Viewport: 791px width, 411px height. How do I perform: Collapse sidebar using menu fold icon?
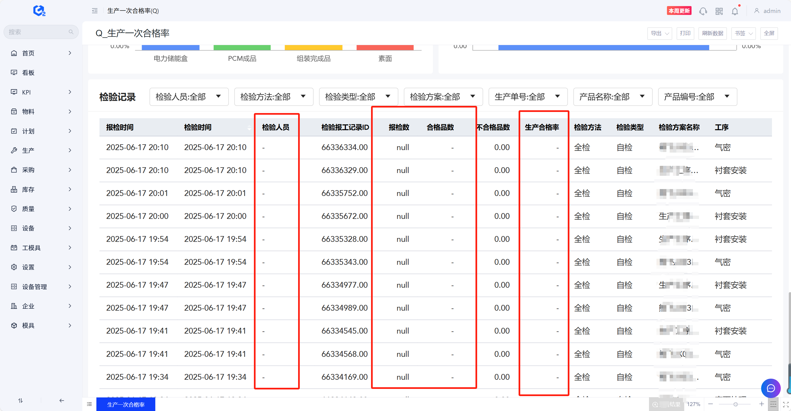click(x=94, y=11)
